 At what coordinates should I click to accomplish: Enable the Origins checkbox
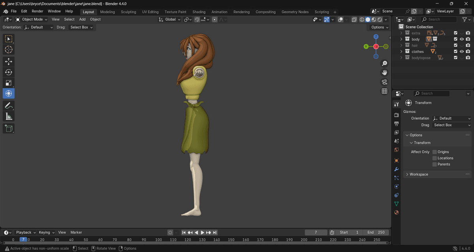(x=434, y=152)
